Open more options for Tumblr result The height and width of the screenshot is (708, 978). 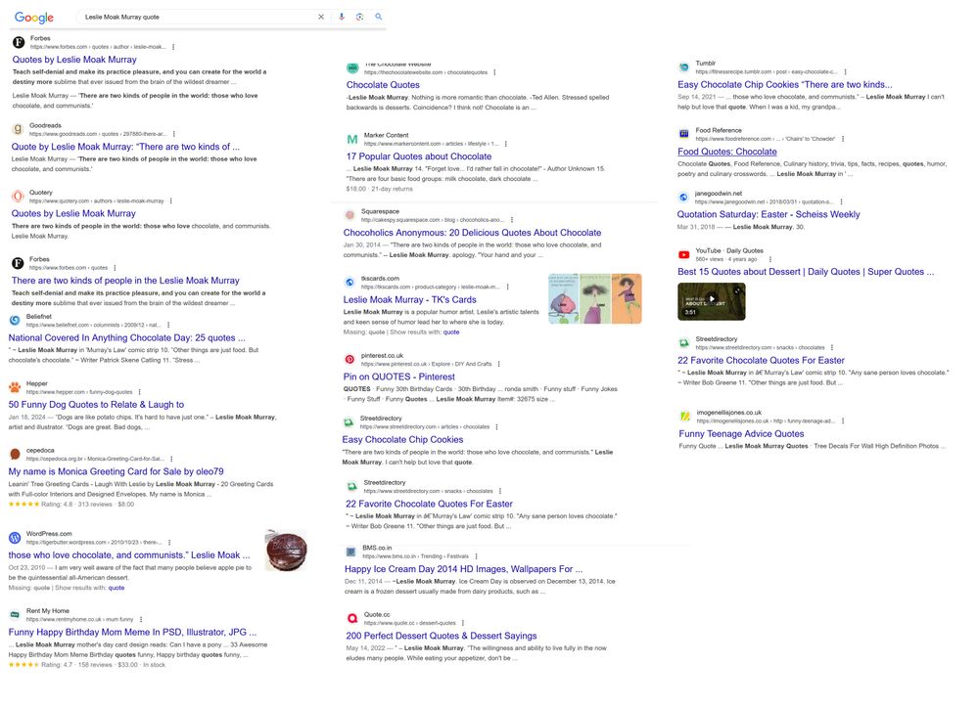point(845,71)
